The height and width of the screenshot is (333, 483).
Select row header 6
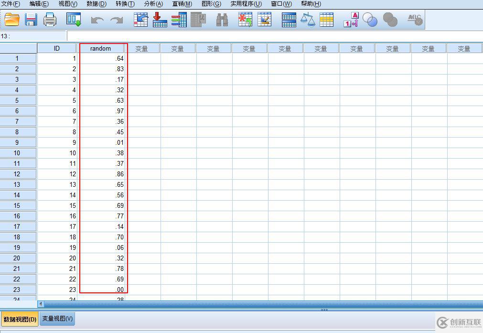click(x=18, y=111)
